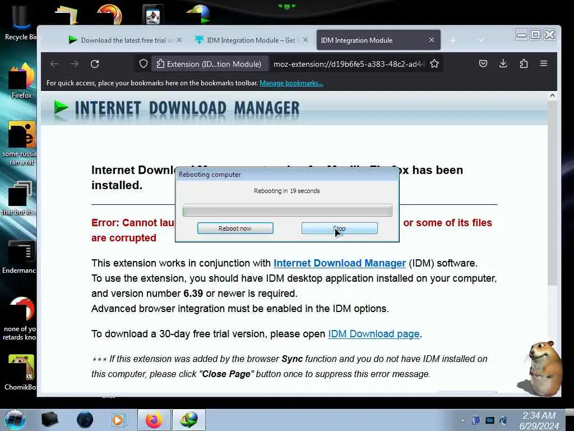Image resolution: width=574 pixels, height=431 pixels.
Task: Click the Extension (ID...tion Module) identity box
Action: (x=209, y=64)
